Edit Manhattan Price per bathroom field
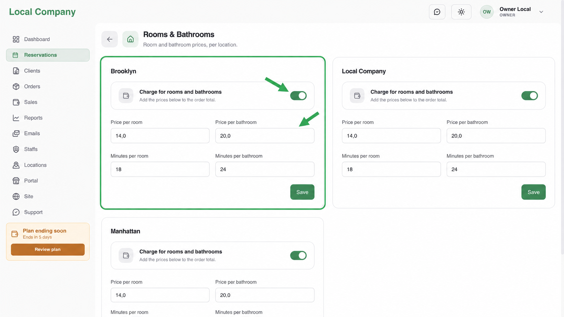The width and height of the screenshot is (564, 317). click(x=265, y=295)
